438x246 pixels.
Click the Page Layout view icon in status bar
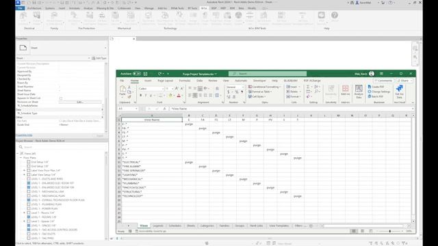click(x=362, y=231)
